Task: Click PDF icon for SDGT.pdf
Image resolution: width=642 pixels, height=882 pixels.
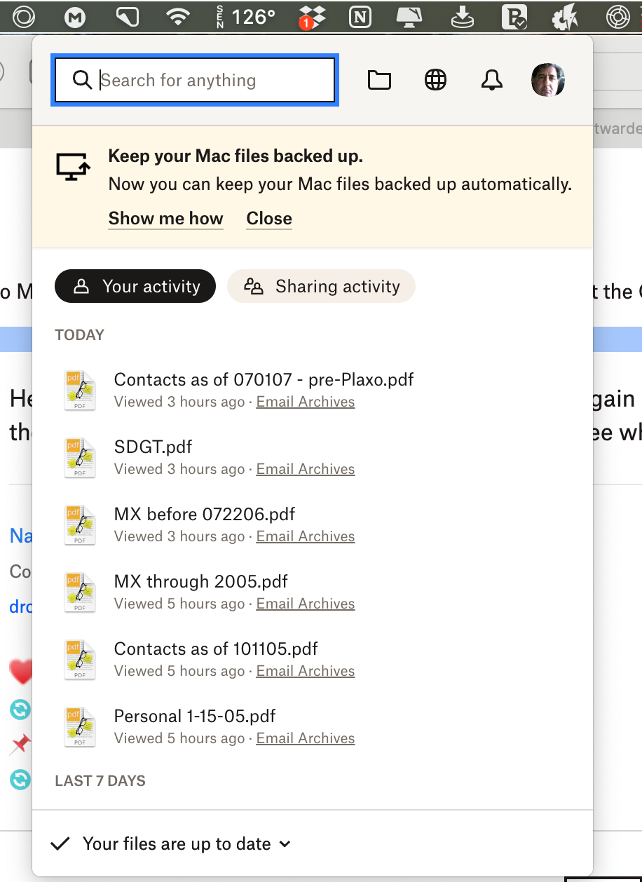Action: [x=80, y=458]
